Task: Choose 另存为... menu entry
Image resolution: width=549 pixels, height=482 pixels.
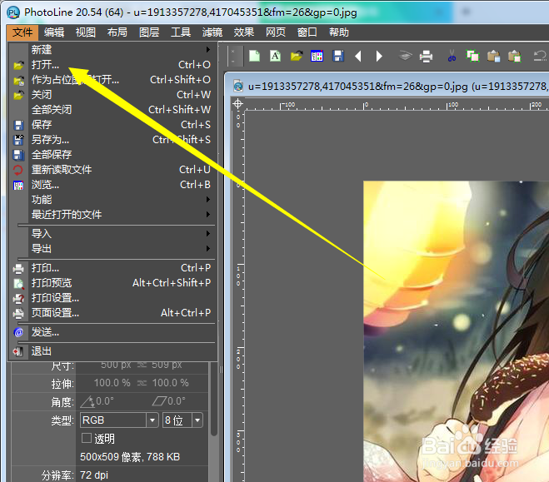Action: click(x=112, y=140)
